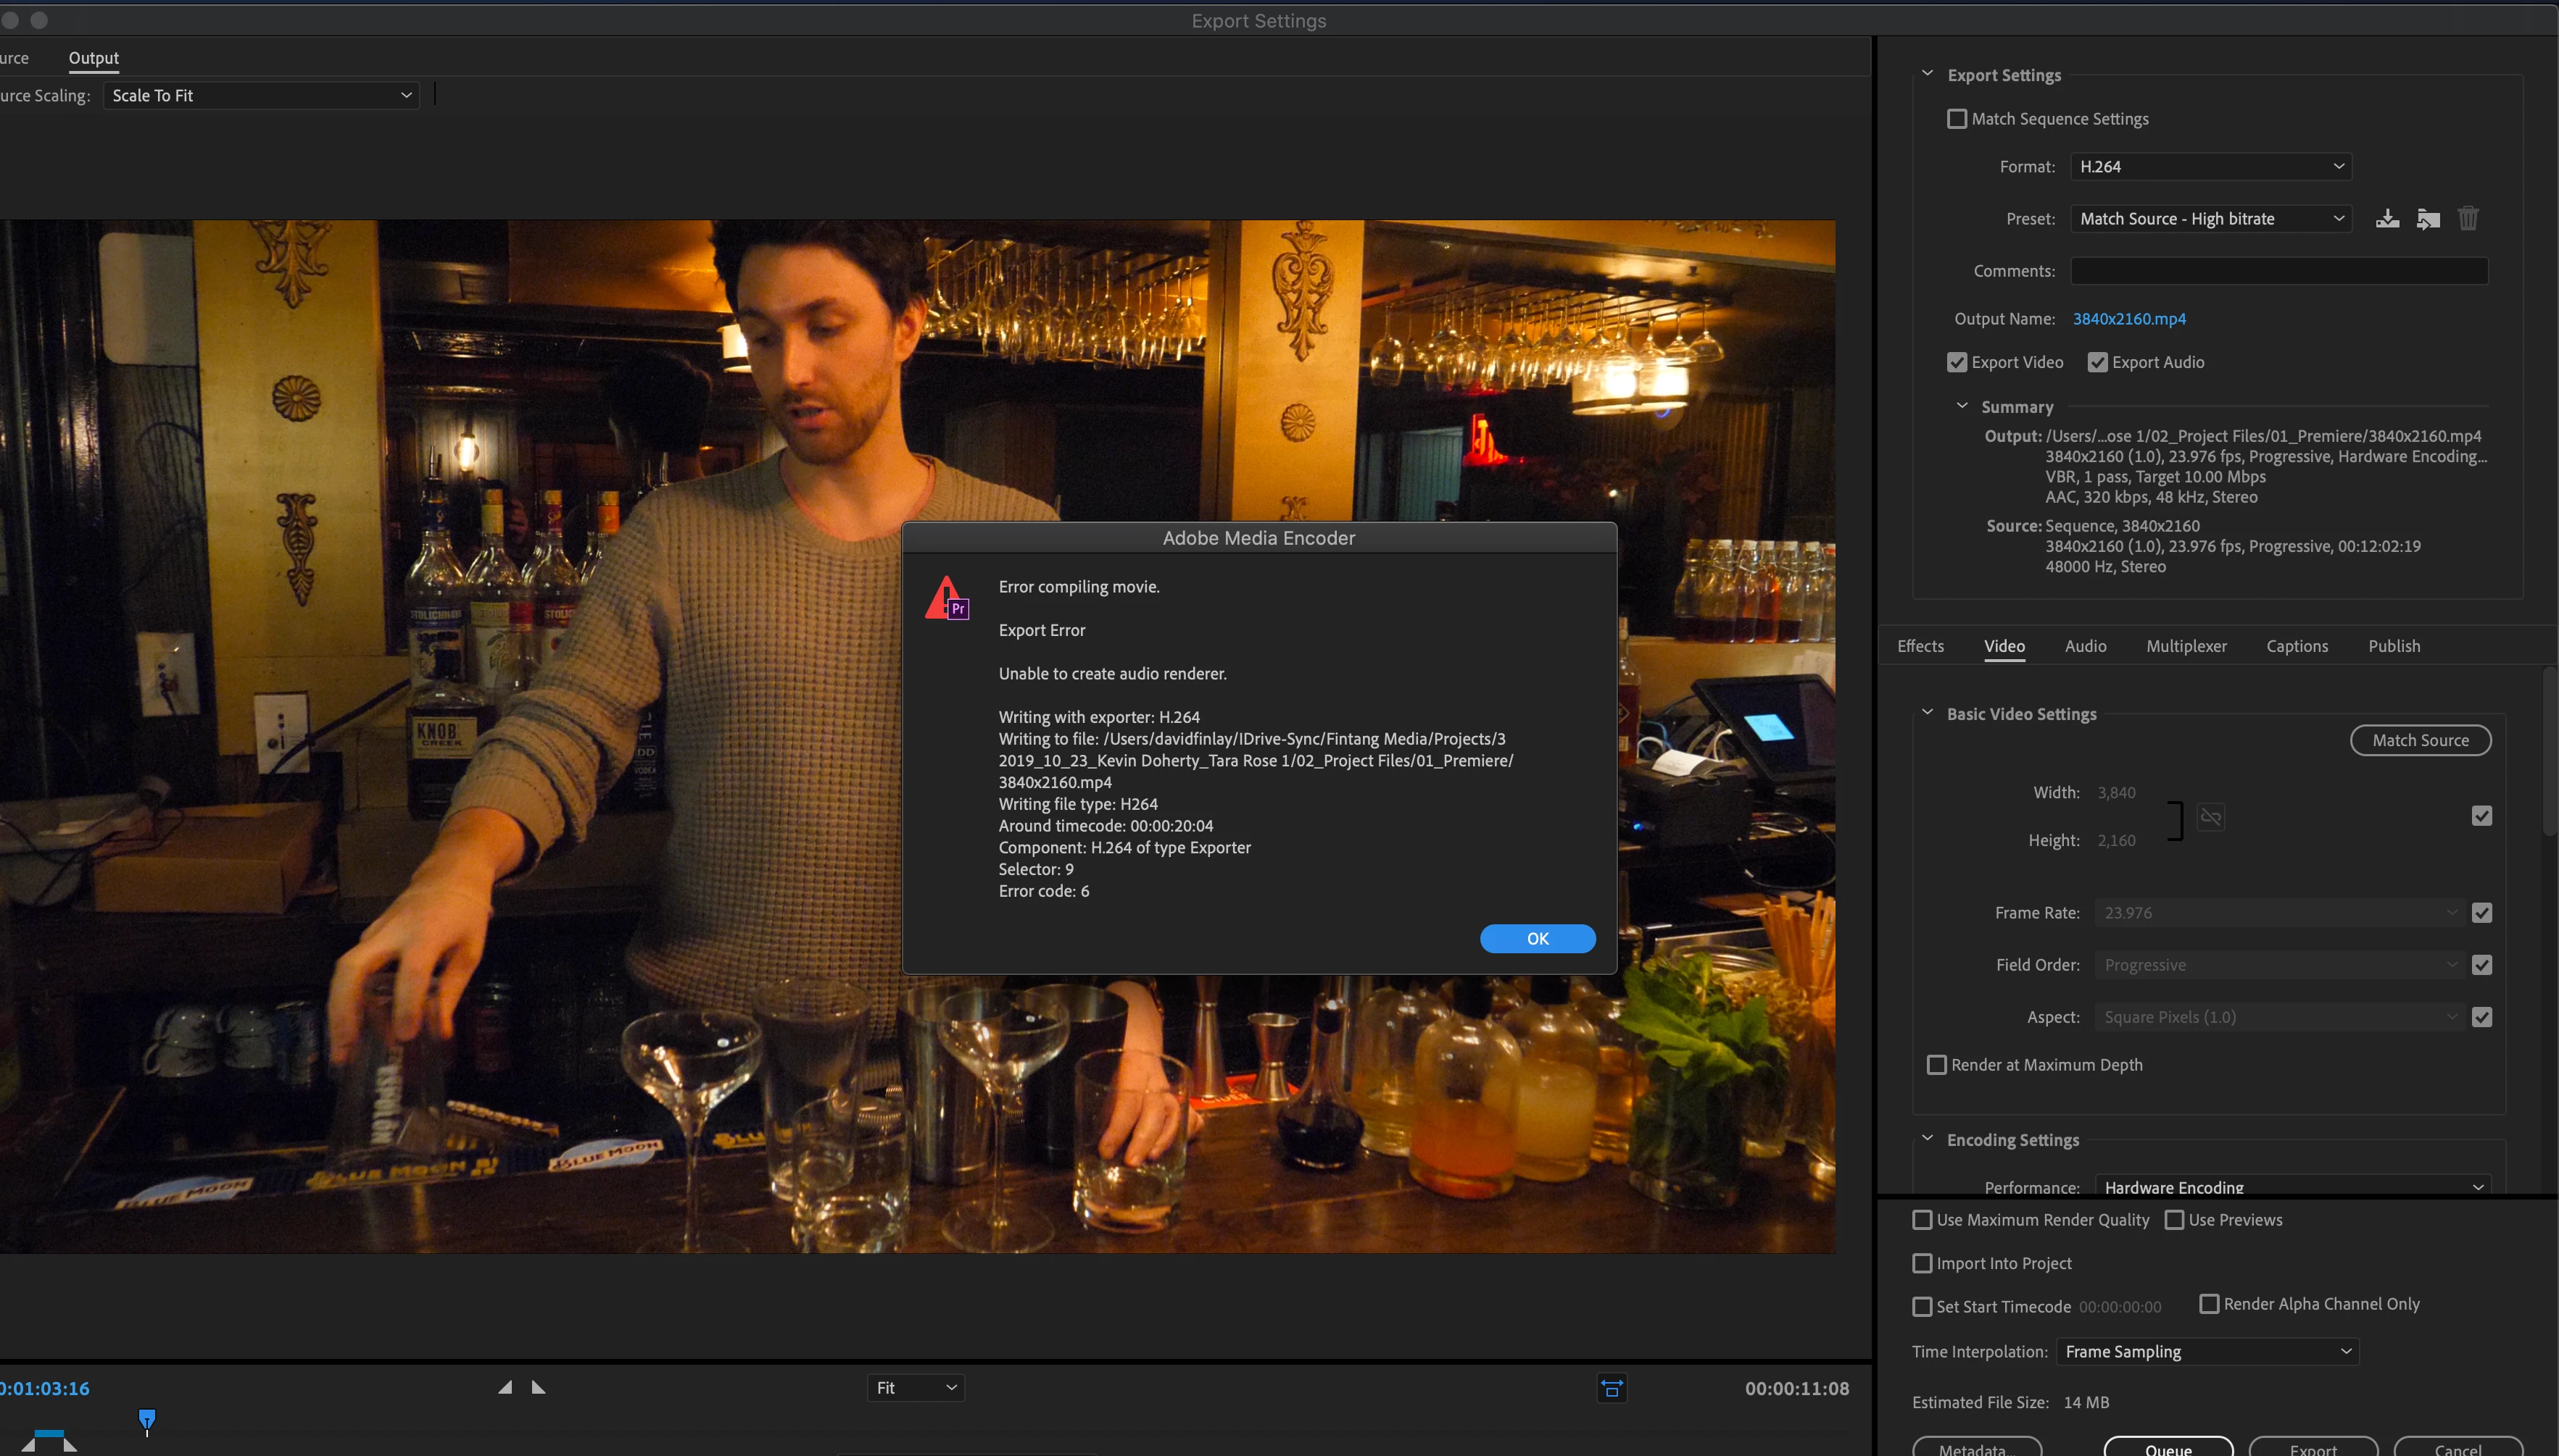Open the Format H.264 dropdown

coord(2211,167)
